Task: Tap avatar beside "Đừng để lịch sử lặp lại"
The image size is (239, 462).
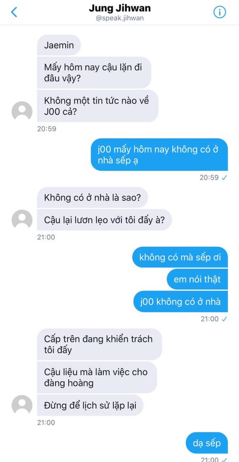Action: pos(22,405)
